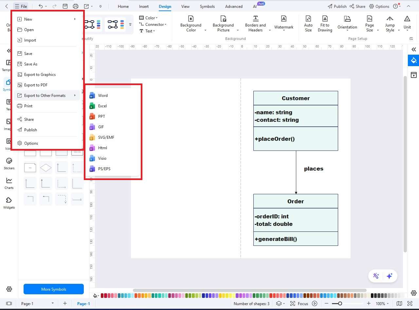The width and height of the screenshot is (419, 310).
Task: Open the Symbols ribbon tab
Action: coord(207,6)
